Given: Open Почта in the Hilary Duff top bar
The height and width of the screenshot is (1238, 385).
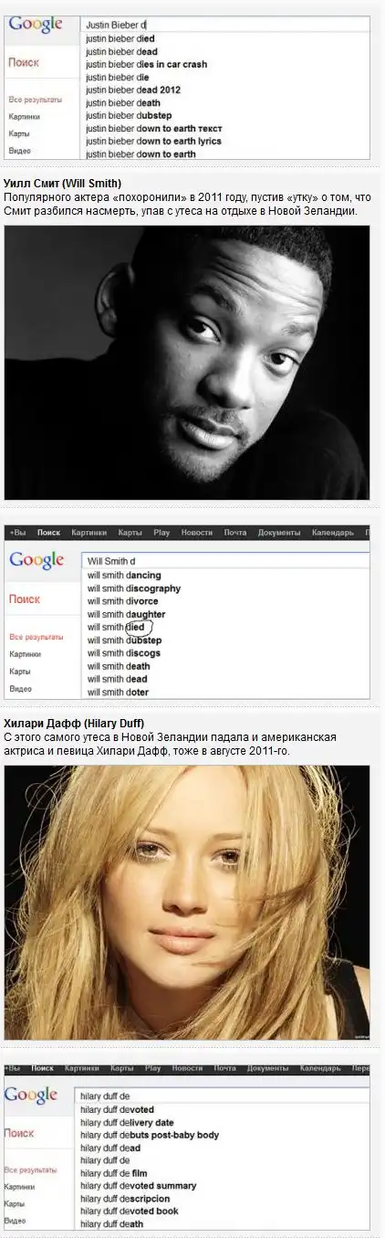Looking at the screenshot, I should tap(224, 1068).
